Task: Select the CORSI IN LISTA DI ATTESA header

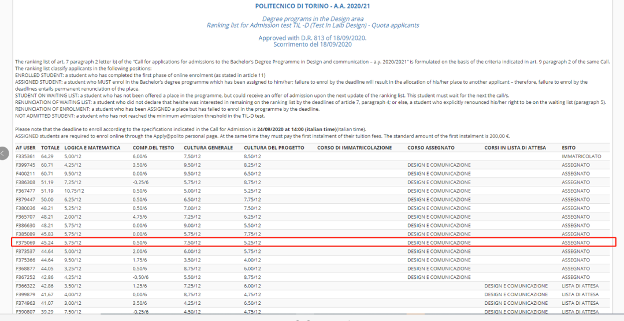Action: click(x=515, y=148)
